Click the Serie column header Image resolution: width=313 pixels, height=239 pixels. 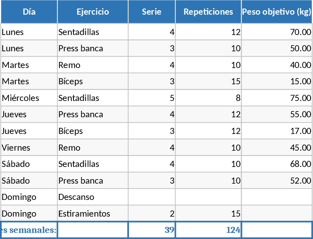point(151,12)
